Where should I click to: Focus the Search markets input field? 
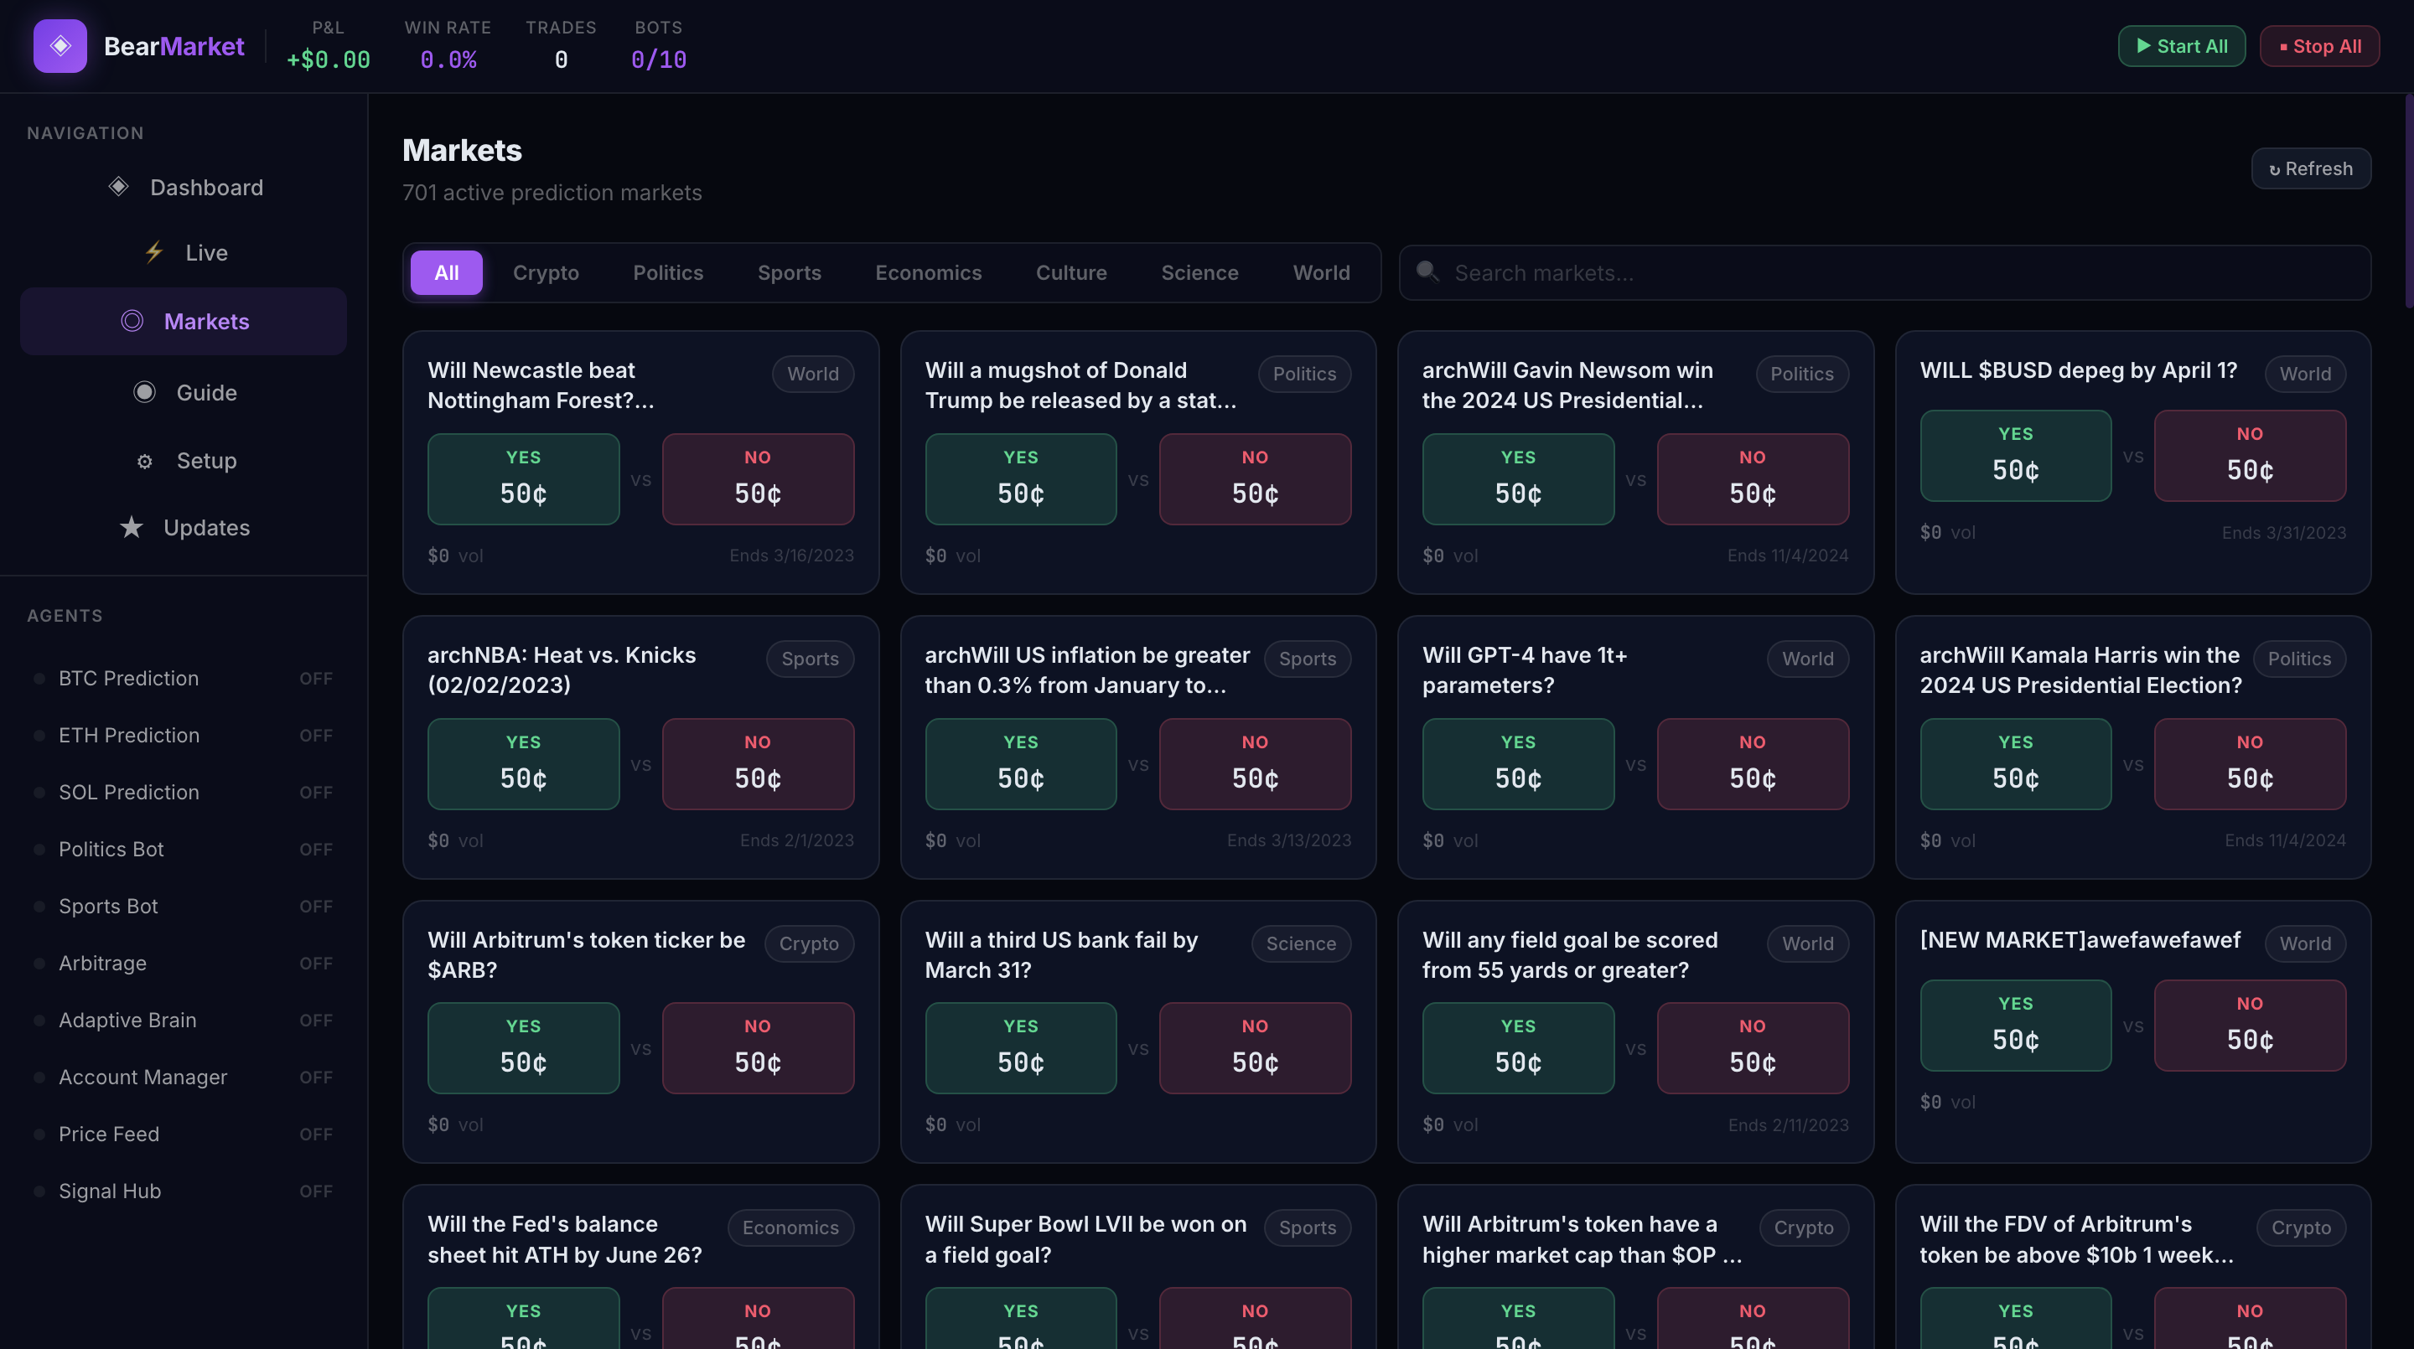1884,272
